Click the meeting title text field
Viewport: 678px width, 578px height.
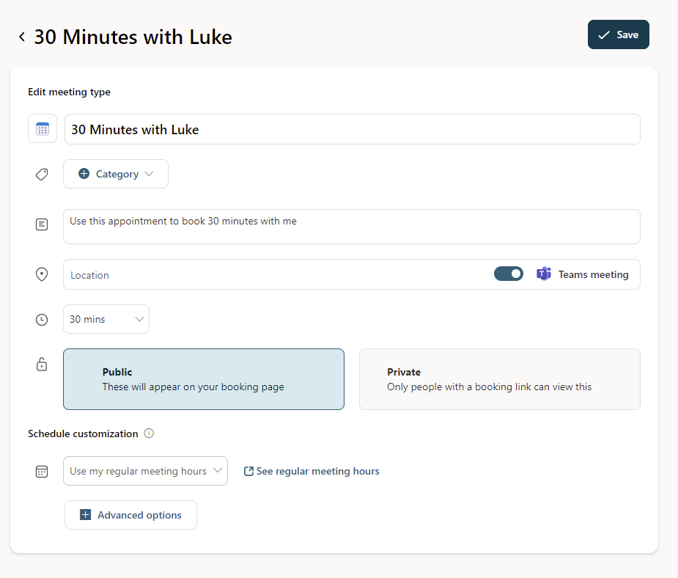click(x=352, y=130)
